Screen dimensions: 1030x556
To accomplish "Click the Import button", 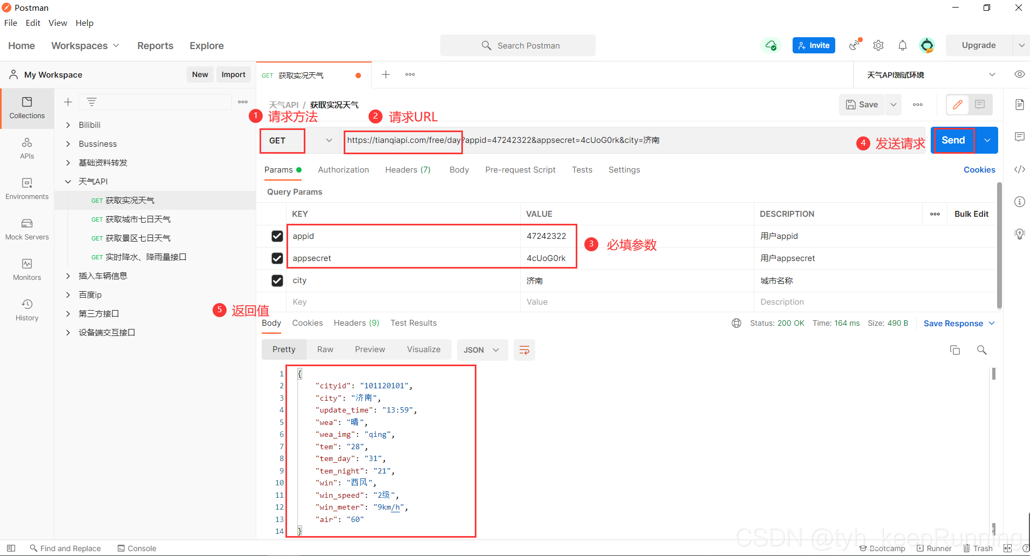I will pyautogui.click(x=234, y=74).
